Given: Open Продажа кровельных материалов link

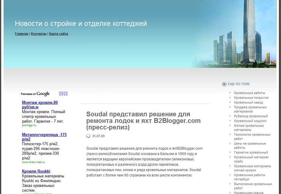Looking at the screenshot, I should 250,109.
